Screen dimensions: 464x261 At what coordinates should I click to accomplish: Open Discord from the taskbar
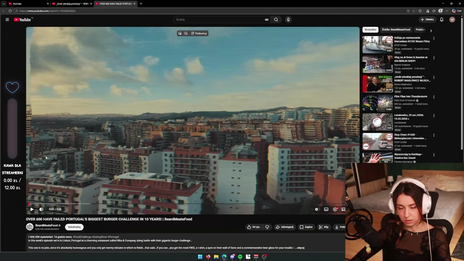tap(232, 257)
